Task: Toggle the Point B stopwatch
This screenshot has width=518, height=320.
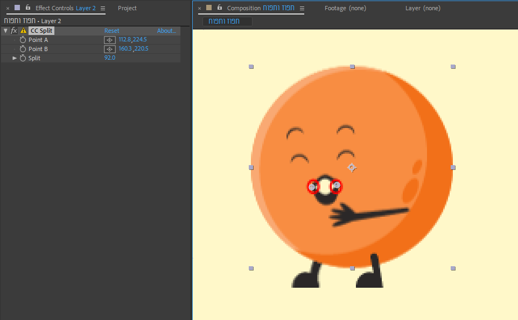Action: [x=23, y=49]
